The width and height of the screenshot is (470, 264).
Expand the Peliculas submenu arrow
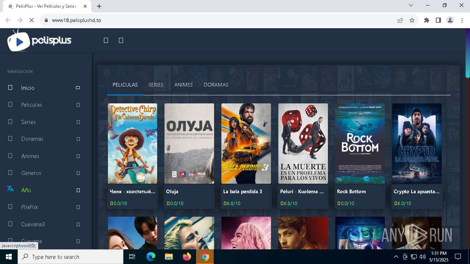click(78, 105)
